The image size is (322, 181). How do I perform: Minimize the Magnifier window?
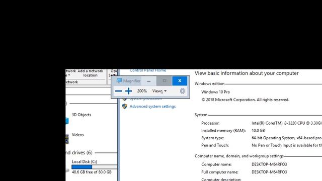click(x=149, y=81)
